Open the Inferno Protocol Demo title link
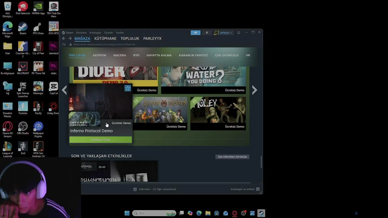This screenshot has height=218, width=388. coord(92,131)
